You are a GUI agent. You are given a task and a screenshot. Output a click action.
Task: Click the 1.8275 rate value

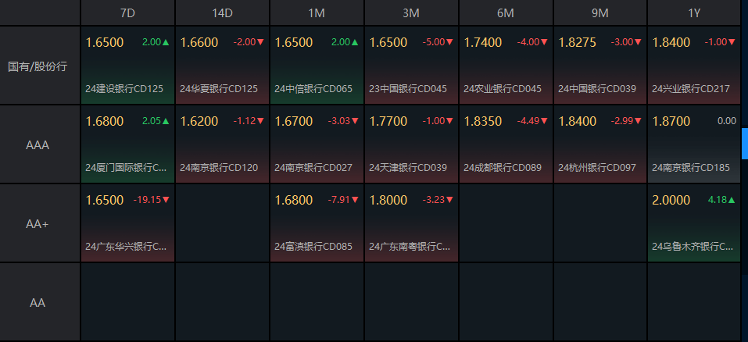coord(577,42)
